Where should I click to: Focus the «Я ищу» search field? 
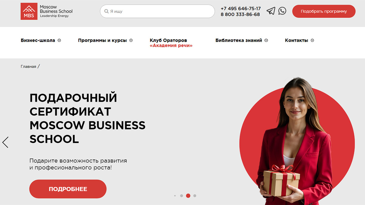point(157,11)
